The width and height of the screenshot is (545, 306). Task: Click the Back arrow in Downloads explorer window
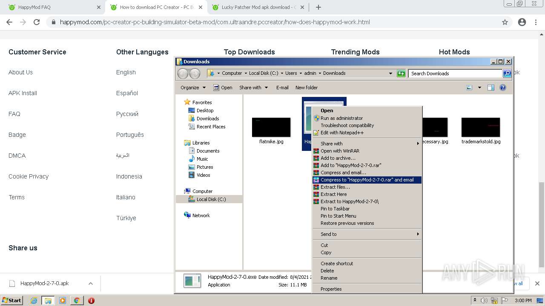(x=183, y=74)
